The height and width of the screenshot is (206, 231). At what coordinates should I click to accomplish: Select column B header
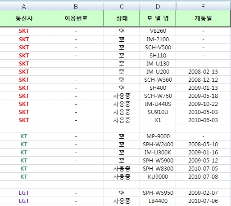point(76,6)
